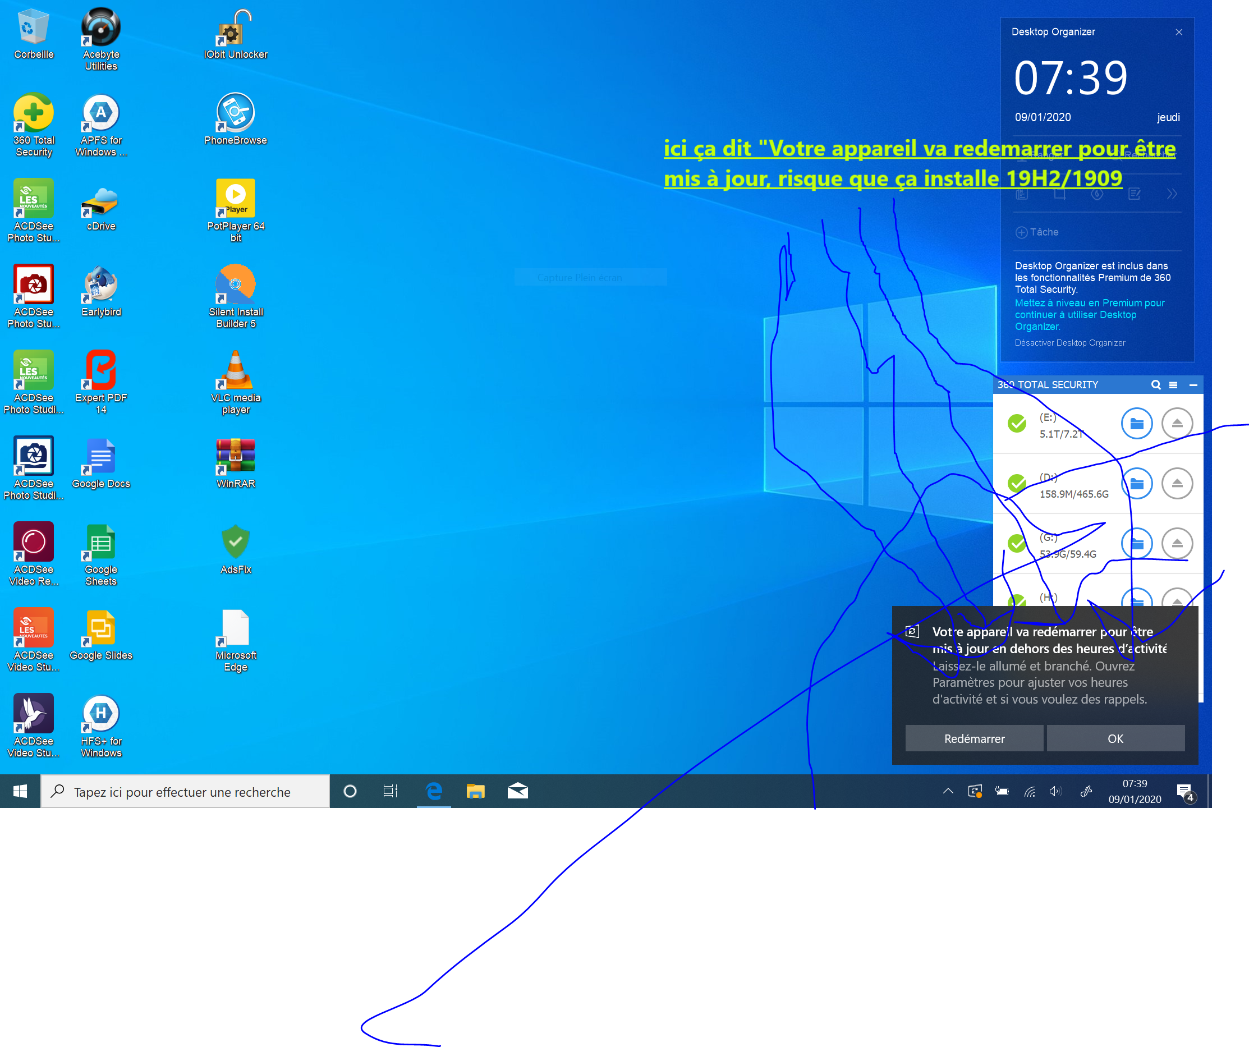Open Cortana from the taskbar
Image resolution: width=1249 pixels, height=1047 pixels.
[350, 791]
